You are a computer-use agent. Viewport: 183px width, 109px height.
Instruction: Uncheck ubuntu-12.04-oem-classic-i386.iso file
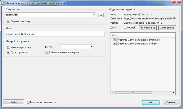click(114, 44)
